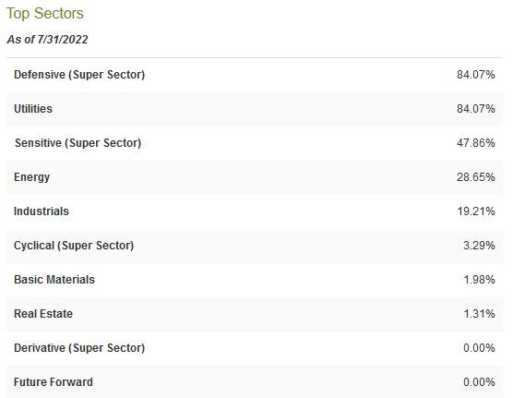Click the 1.98% Basic Materials value
The height and width of the screenshot is (398, 513).
coord(479,280)
